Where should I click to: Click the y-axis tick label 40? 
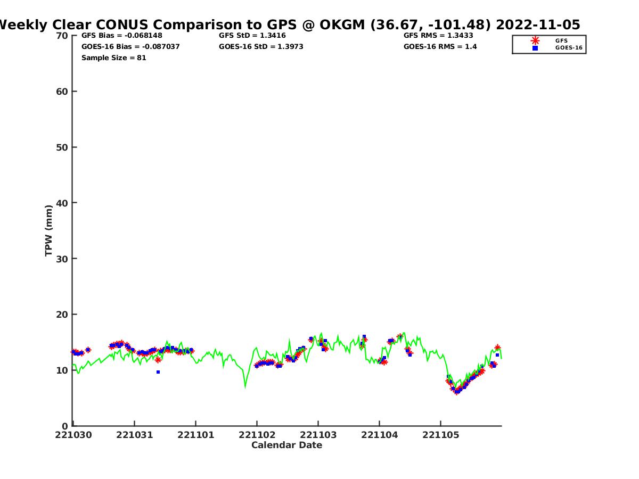tap(62, 203)
